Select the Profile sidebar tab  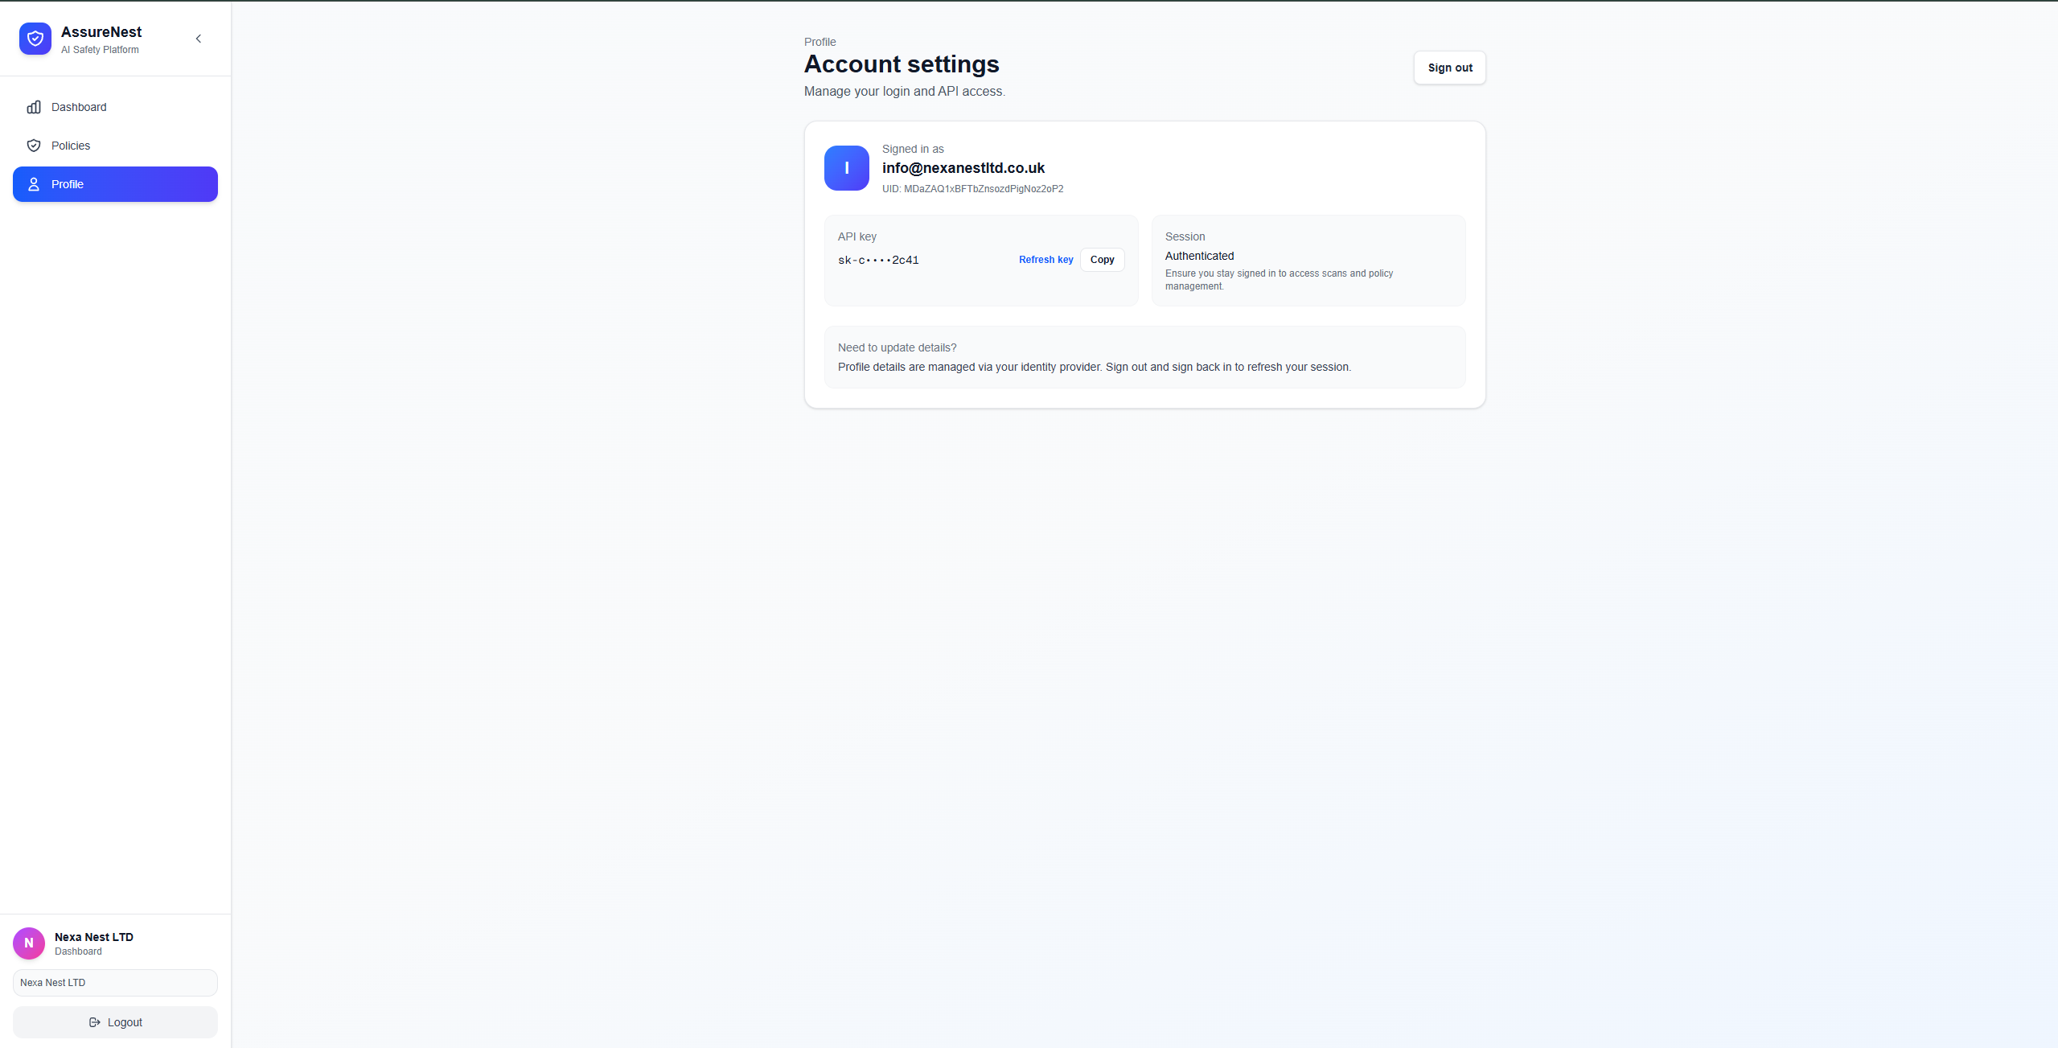(x=115, y=184)
